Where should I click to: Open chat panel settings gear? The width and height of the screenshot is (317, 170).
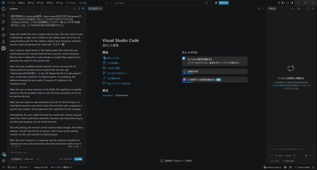click(x=299, y=8)
